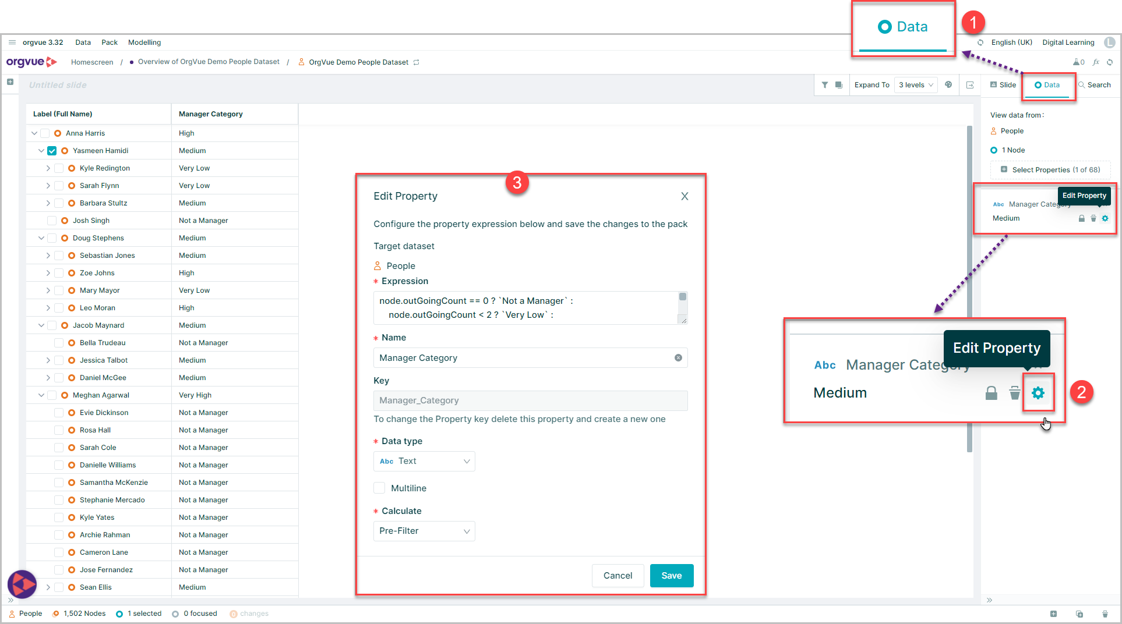The image size is (1122, 624).
Task: Click the main tree view vertical scrollbar
Action: (x=969, y=288)
